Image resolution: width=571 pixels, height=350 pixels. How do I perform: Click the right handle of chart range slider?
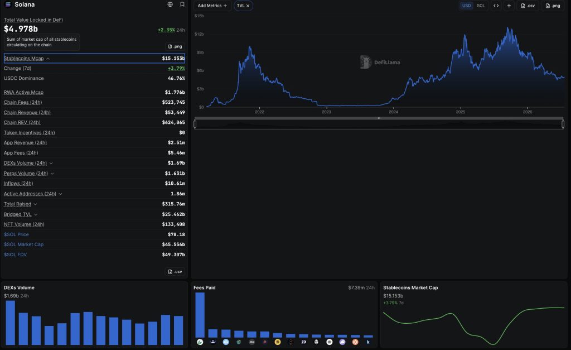[x=563, y=124]
